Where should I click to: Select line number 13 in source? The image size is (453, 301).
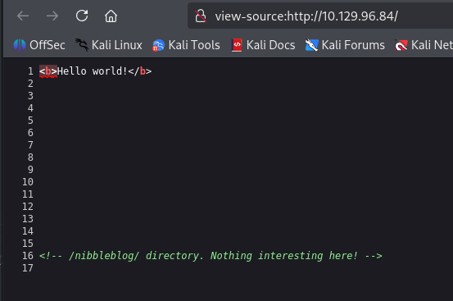28,219
